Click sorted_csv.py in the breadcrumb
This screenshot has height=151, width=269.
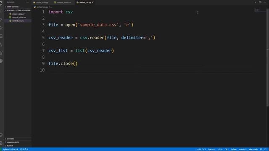42,7
